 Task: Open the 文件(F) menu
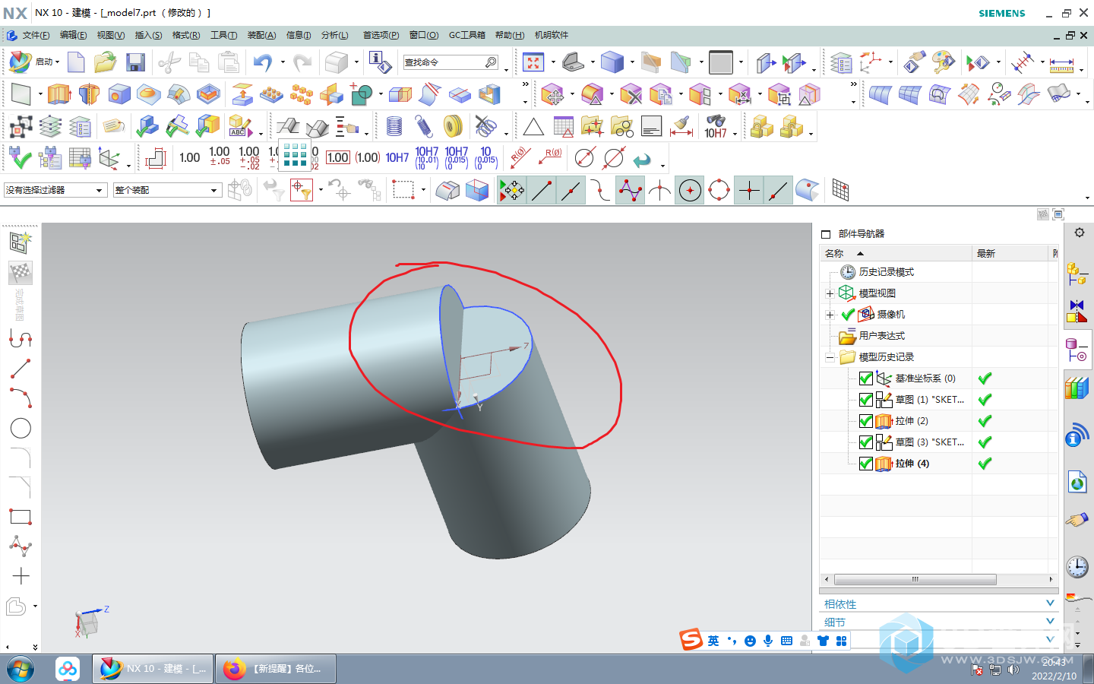tap(36, 35)
